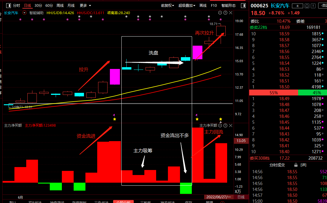
Task: Expand the 委买308档 buy depth row
Action: pos(288,158)
